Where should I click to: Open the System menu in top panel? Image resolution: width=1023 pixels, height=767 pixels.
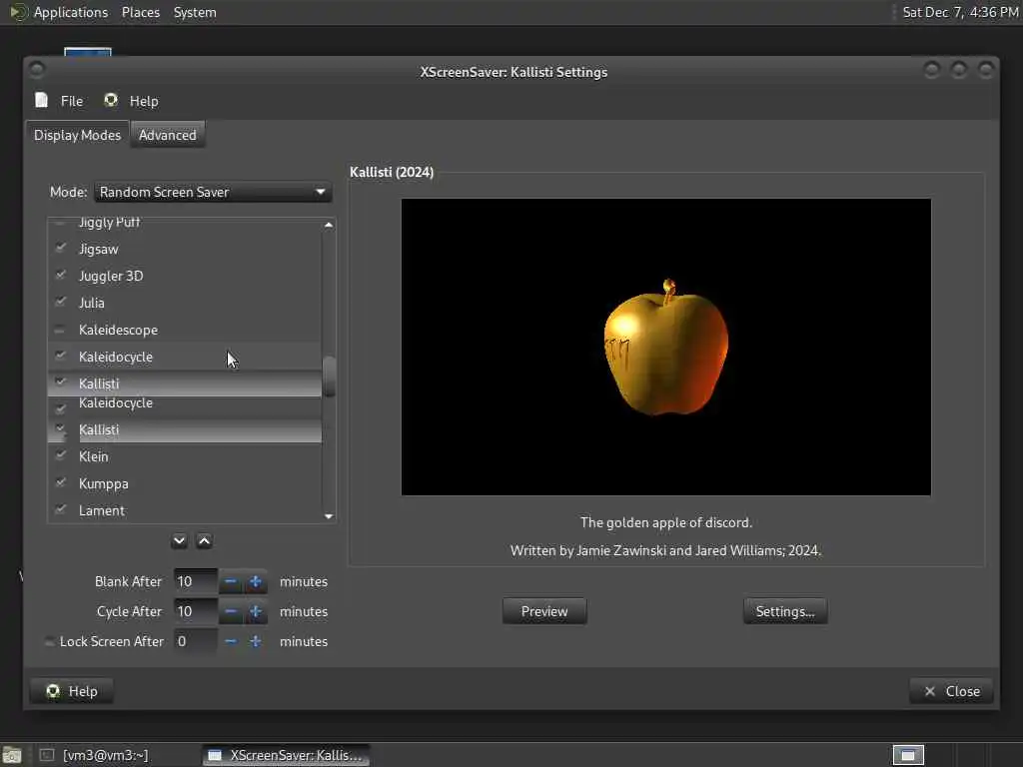pos(195,12)
